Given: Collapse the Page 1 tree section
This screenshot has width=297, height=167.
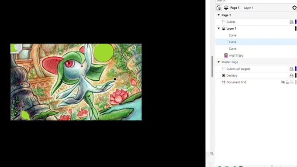Looking at the screenshot, I should (x=219, y=15).
